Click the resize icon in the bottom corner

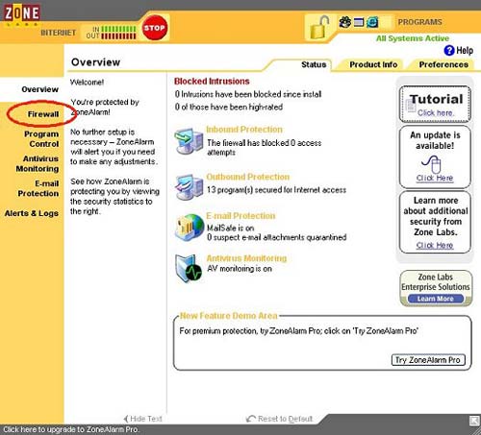tap(474, 421)
